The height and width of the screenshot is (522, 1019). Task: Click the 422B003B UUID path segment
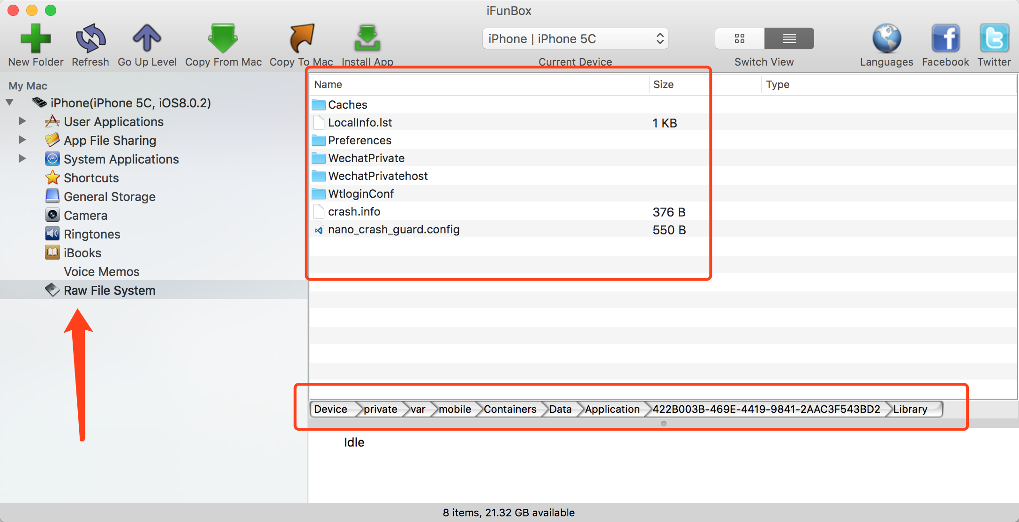click(x=766, y=409)
